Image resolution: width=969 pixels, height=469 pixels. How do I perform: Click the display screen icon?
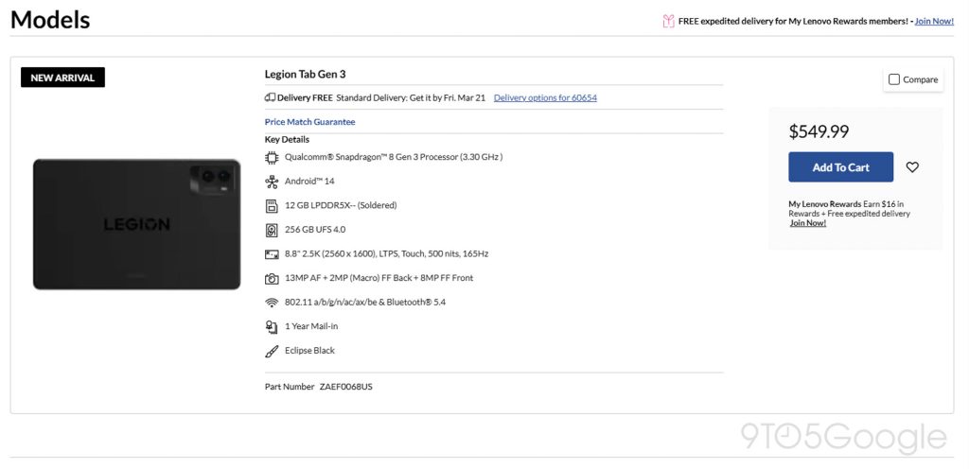272,254
